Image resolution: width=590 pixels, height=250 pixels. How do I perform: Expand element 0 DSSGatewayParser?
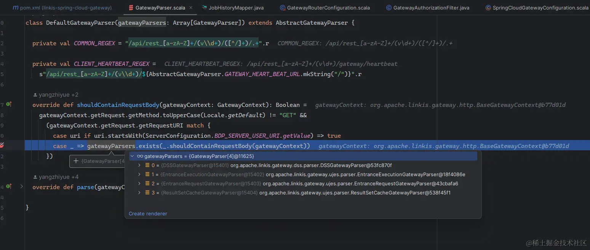(x=139, y=165)
